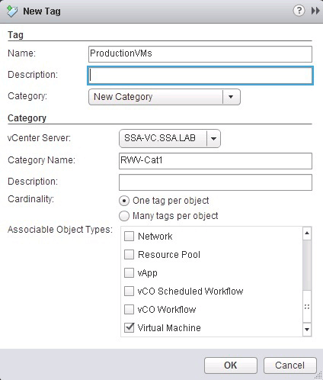Viewport: 323px width, 380px height.
Task: Select One tag per object
Action: click(124, 201)
